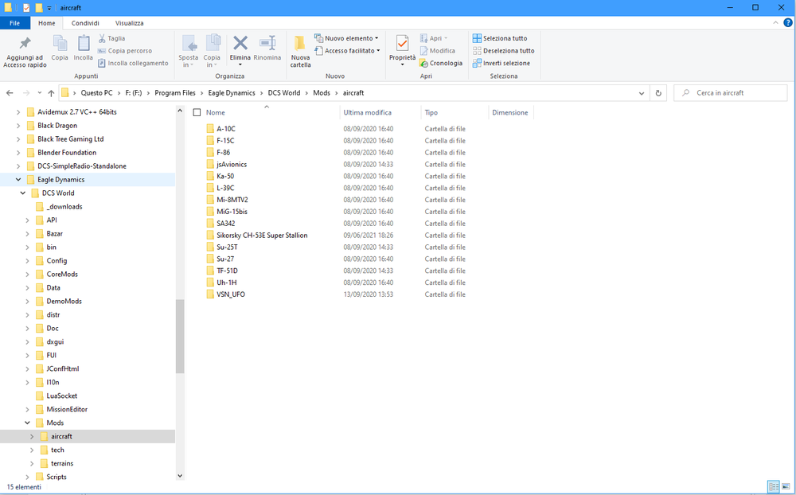Click the Properties quick access toolbar icon
This screenshot has width=796, height=495.
point(26,8)
